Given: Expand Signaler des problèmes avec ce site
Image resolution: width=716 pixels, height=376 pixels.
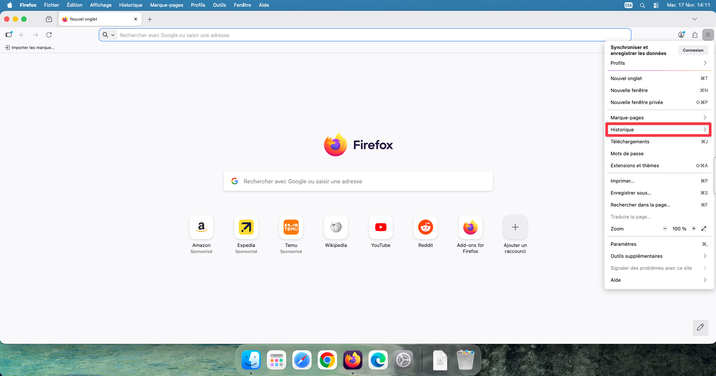Looking at the screenshot, I should click(x=659, y=268).
